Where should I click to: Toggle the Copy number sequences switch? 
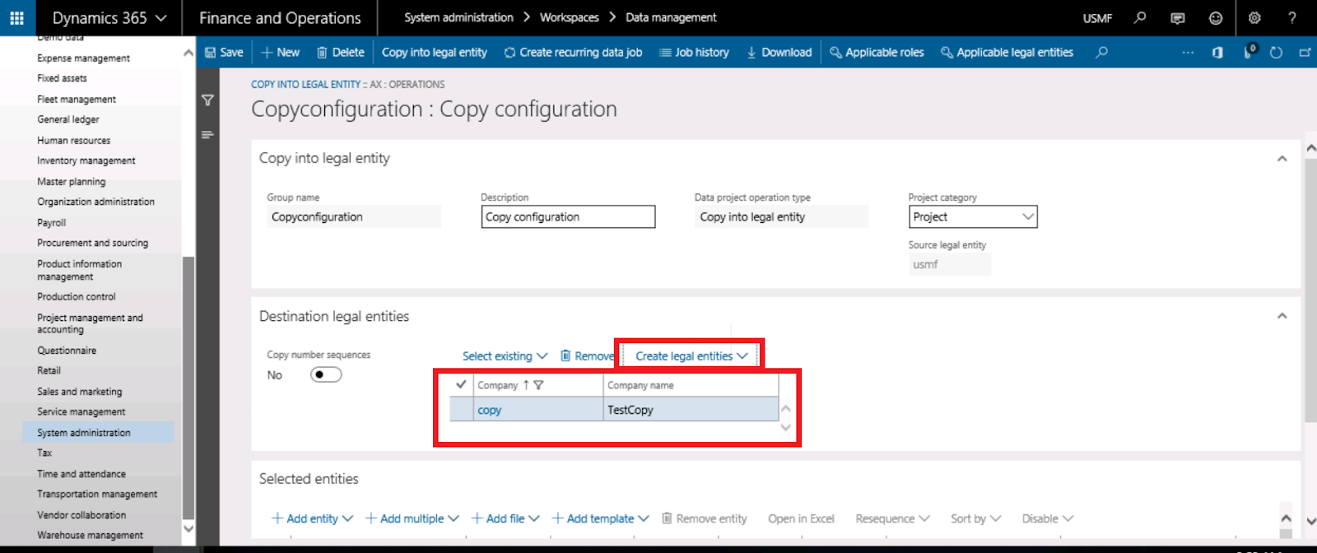point(326,375)
